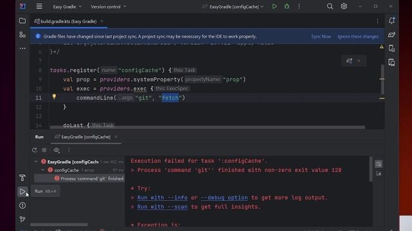This screenshot has height=231, width=412.
Task: Select :configCache 1 error tree row
Action: coord(79,170)
